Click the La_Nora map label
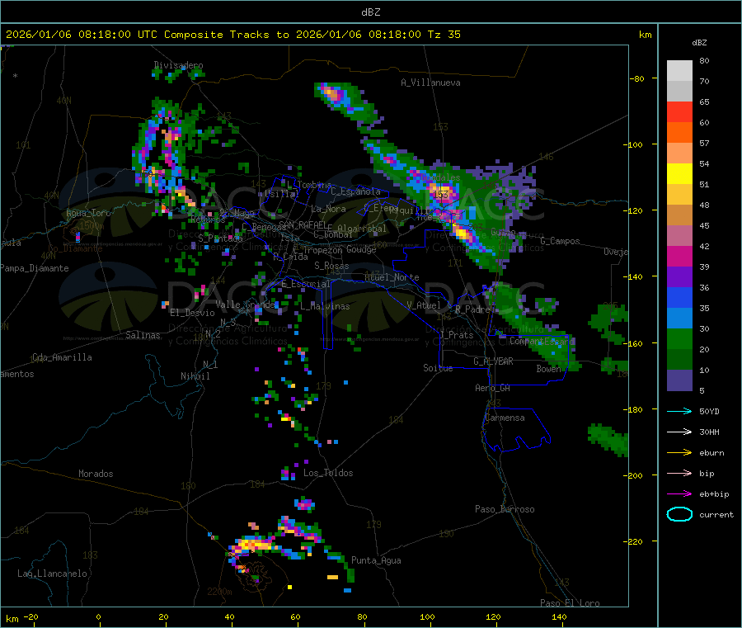742x628 pixels. pyautogui.click(x=328, y=209)
